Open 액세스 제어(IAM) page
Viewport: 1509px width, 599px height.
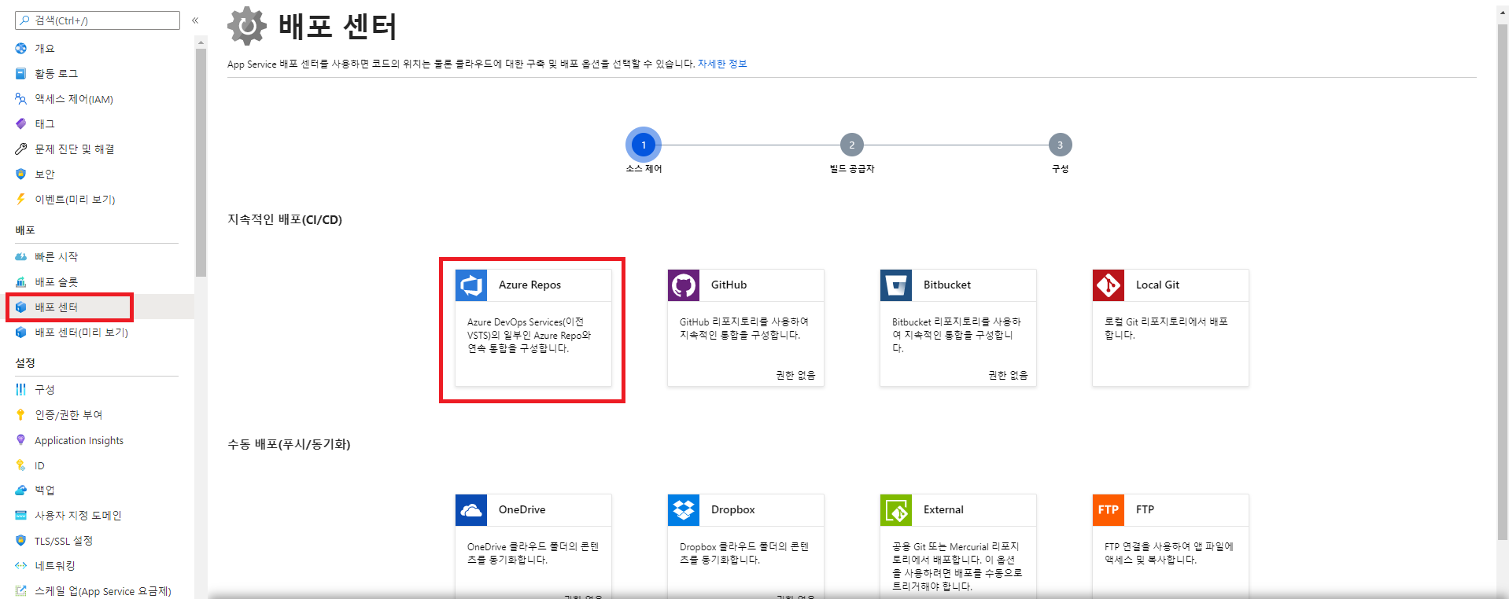74,99
